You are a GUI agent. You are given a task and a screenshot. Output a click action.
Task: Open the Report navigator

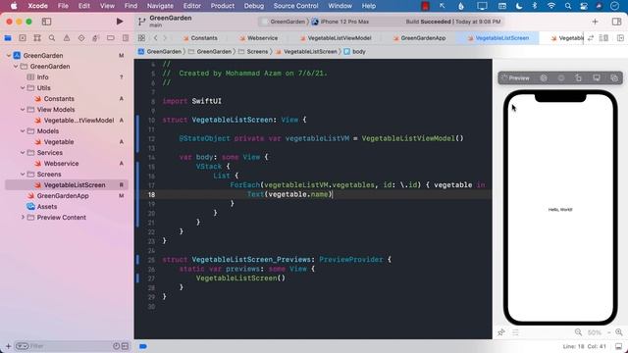tap(126, 38)
